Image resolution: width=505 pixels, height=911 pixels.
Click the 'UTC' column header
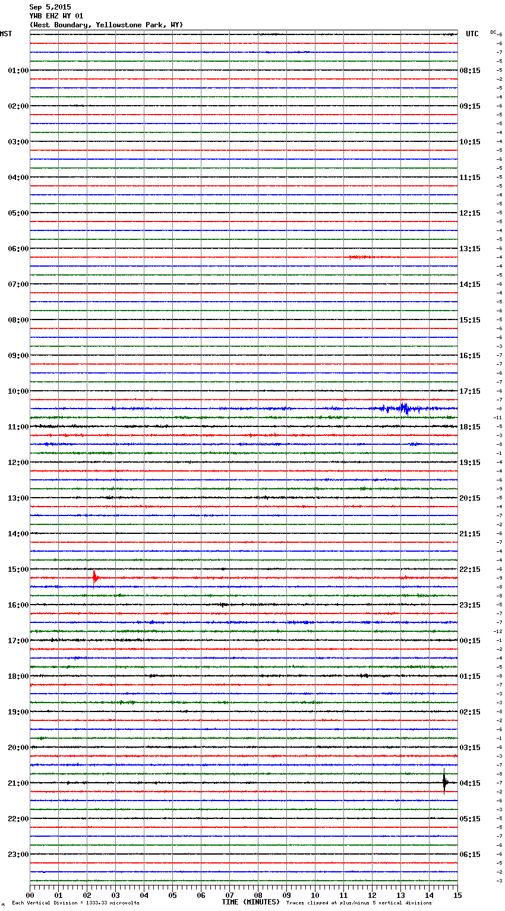472,34
